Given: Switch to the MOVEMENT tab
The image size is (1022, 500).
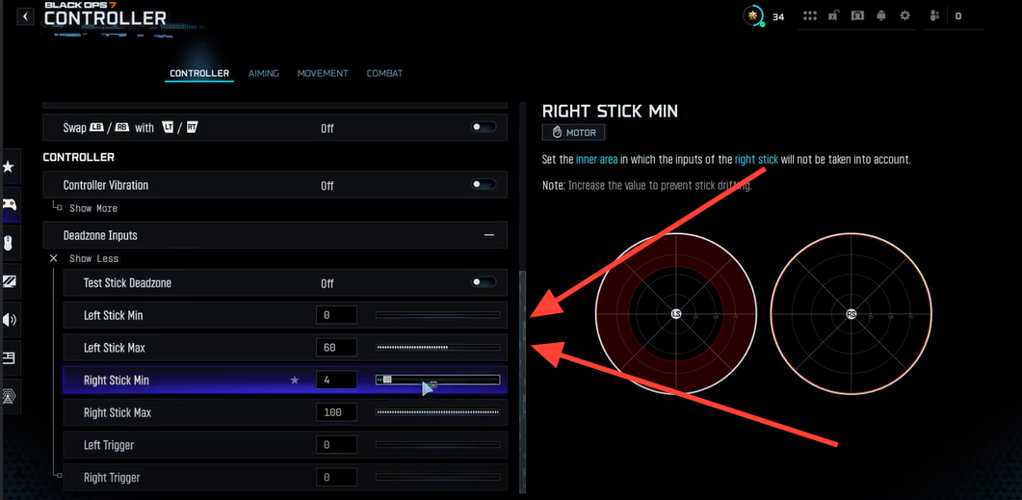Looking at the screenshot, I should pyautogui.click(x=323, y=73).
